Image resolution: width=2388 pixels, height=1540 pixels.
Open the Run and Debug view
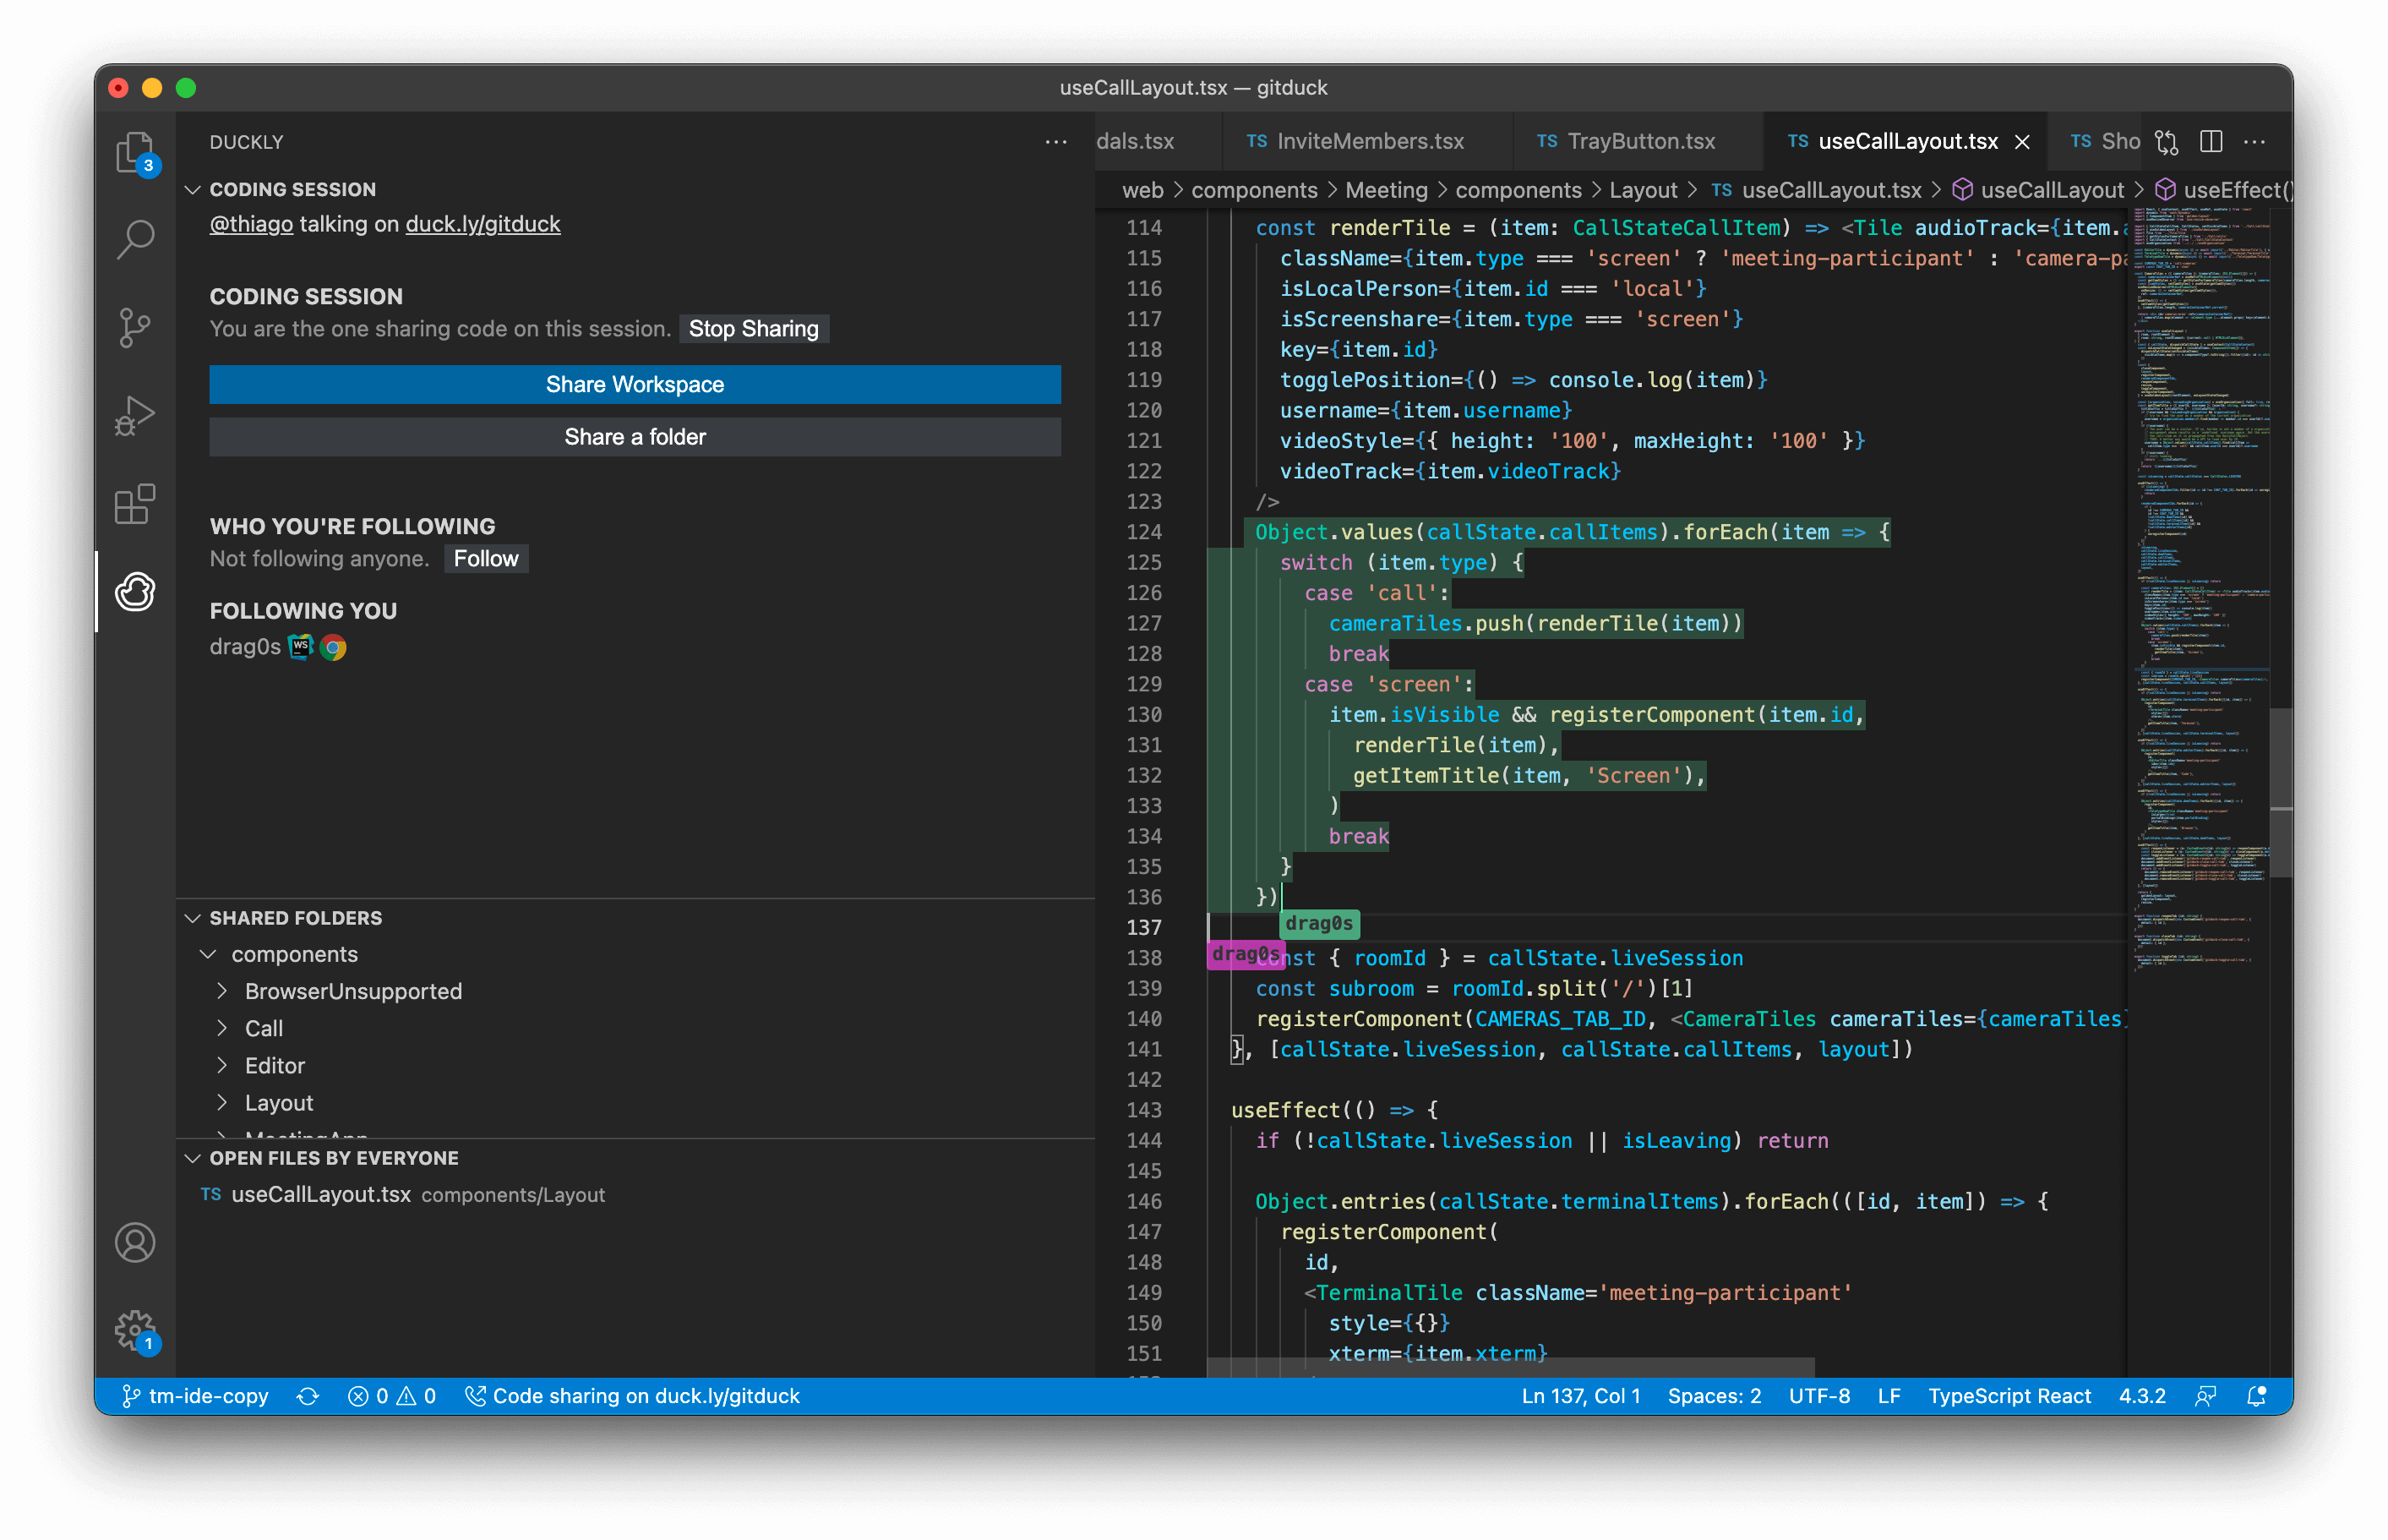pos(135,414)
